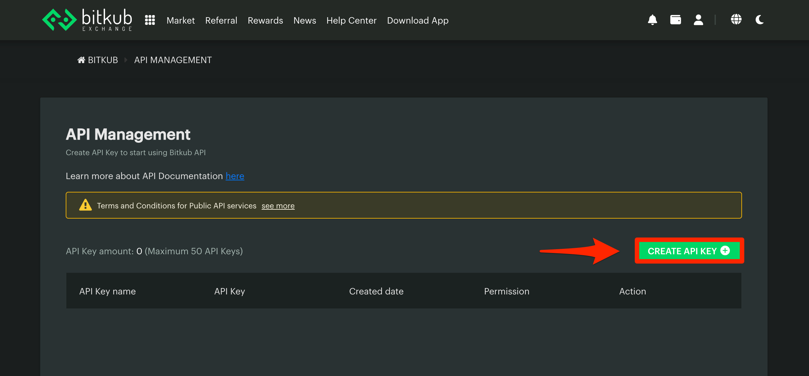Toggle dark mode with the moon icon
Screen dimensions: 809x376
[x=760, y=20]
